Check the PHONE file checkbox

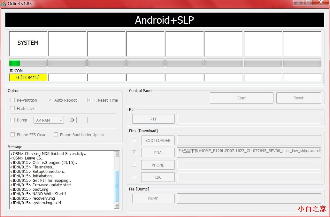click(x=134, y=165)
